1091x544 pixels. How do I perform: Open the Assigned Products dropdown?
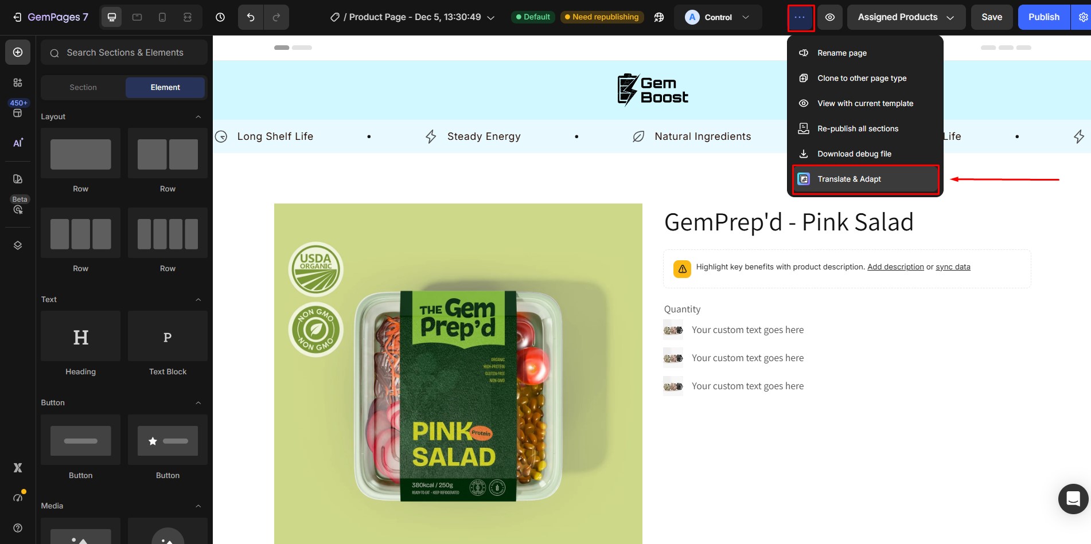pyautogui.click(x=906, y=17)
